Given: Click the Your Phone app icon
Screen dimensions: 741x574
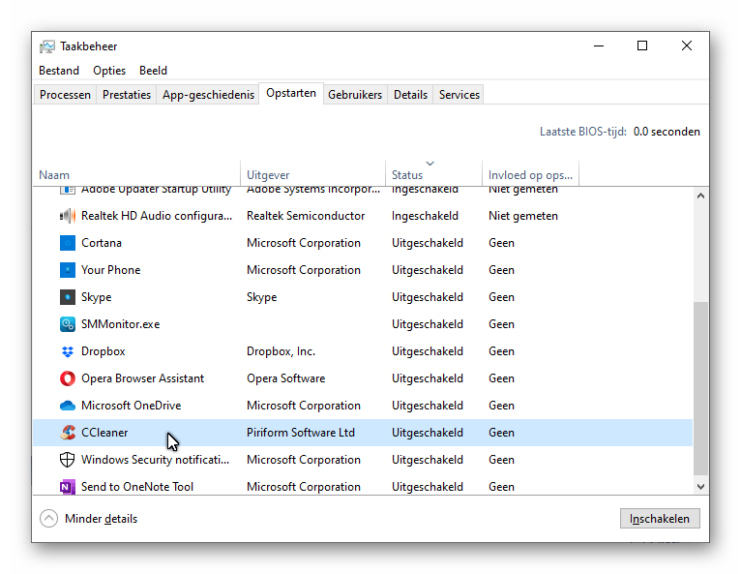Looking at the screenshot, I should (x=67, y=270).
